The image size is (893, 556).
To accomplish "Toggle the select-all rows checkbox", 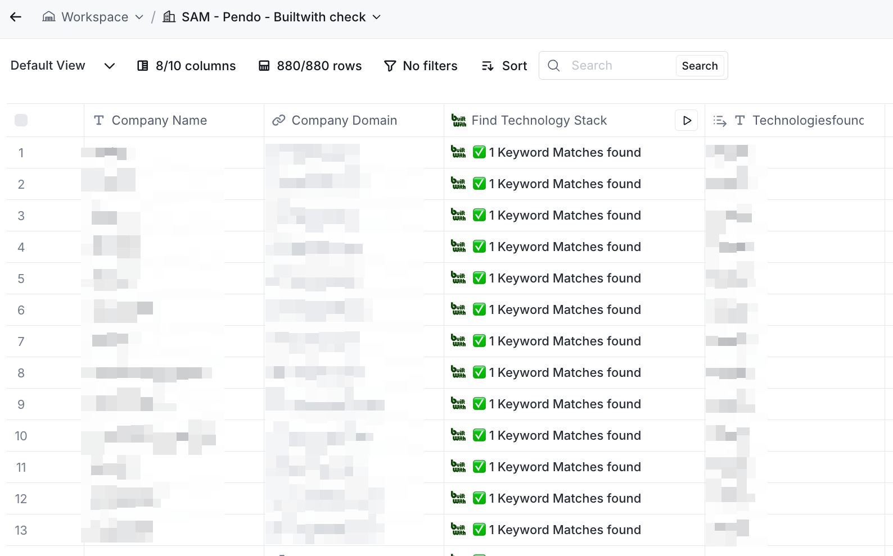I will click(x=21, y=120).
